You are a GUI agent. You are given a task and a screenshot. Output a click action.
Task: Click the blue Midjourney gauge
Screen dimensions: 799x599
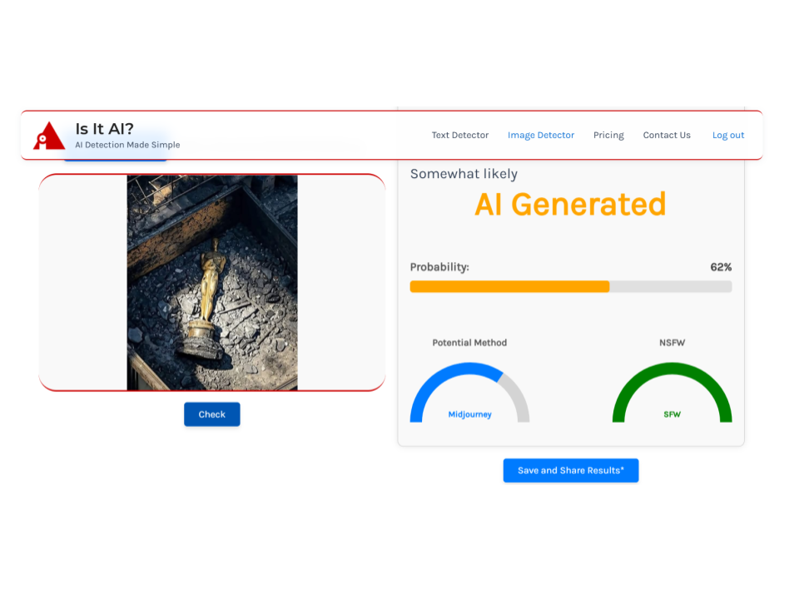point(469,392)
